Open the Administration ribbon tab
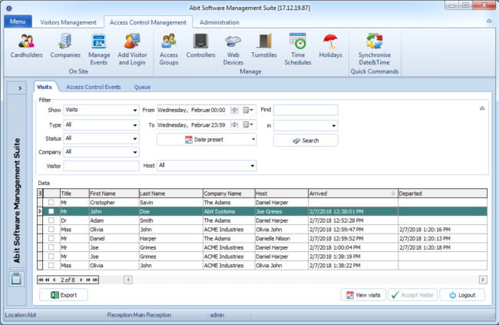Screen dimensions: 499x325 pos(220,22)
